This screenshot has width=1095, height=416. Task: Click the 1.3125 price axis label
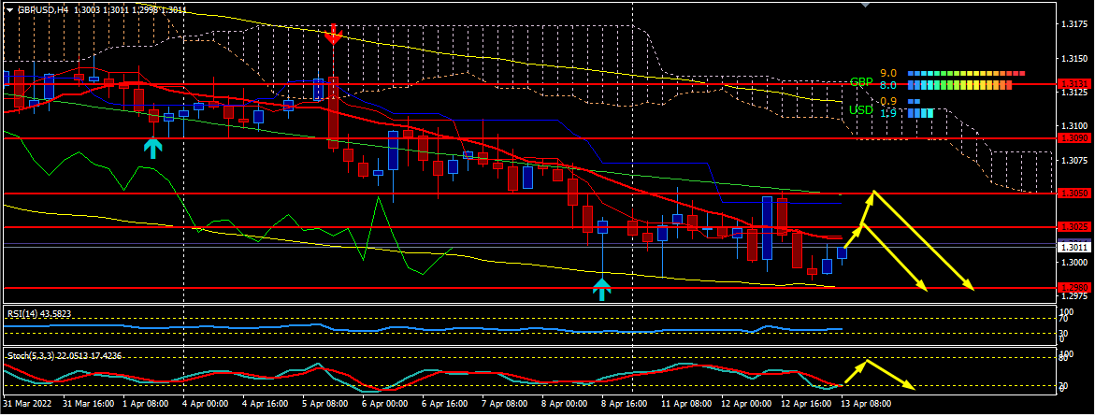pyautogui.click(x=1074, y=93)
